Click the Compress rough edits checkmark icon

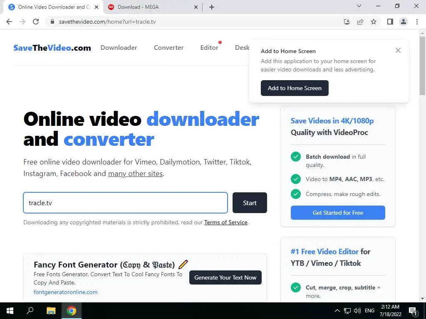pyautogui.click(x=296, y=194)
